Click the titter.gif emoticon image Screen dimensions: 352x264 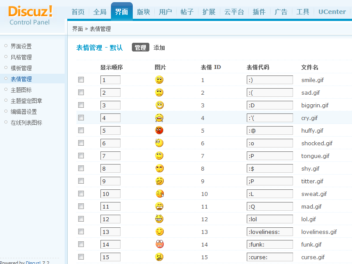(x=159, y=181)
